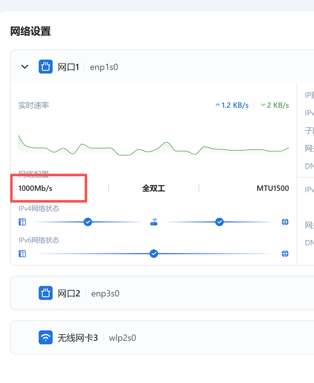Click the second IPv4 status checkmark

coord(219,222)
